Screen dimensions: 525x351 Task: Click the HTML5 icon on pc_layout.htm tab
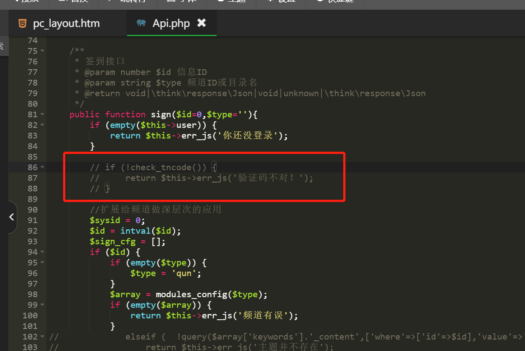(x=22, y=23)
